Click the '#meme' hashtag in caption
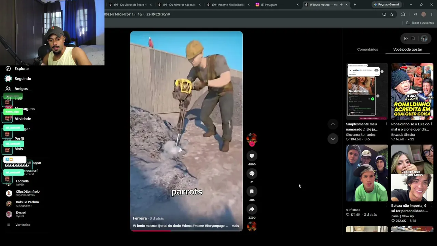The height and width of the screenshot is (246, 437). [198, 226]
